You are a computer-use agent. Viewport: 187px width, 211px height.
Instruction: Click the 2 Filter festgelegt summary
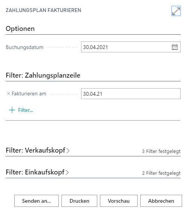point(161,173)
